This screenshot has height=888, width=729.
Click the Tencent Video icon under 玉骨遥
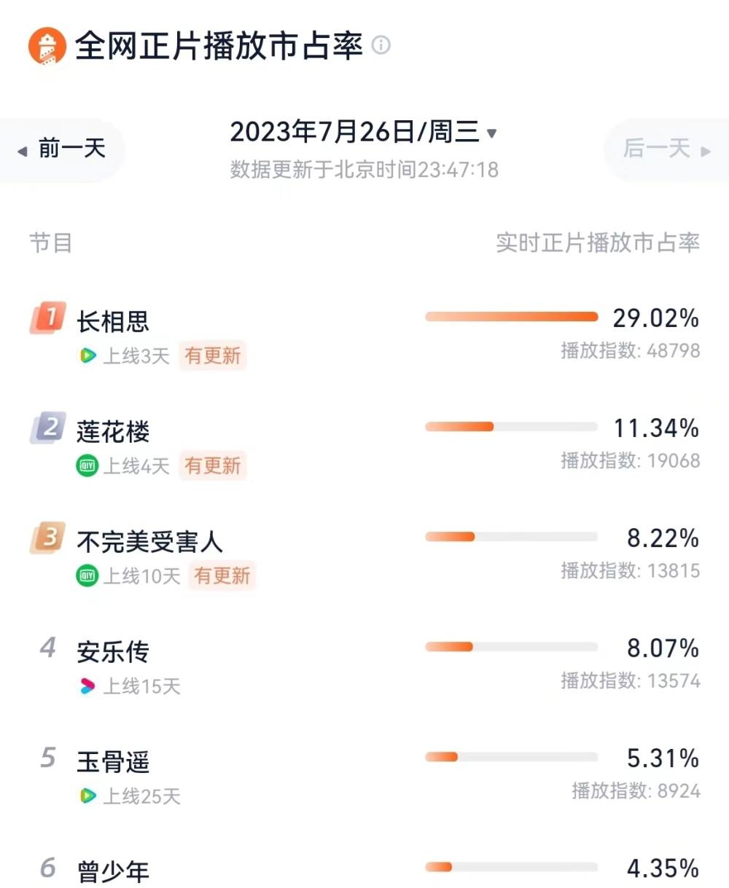click(87, 795)
